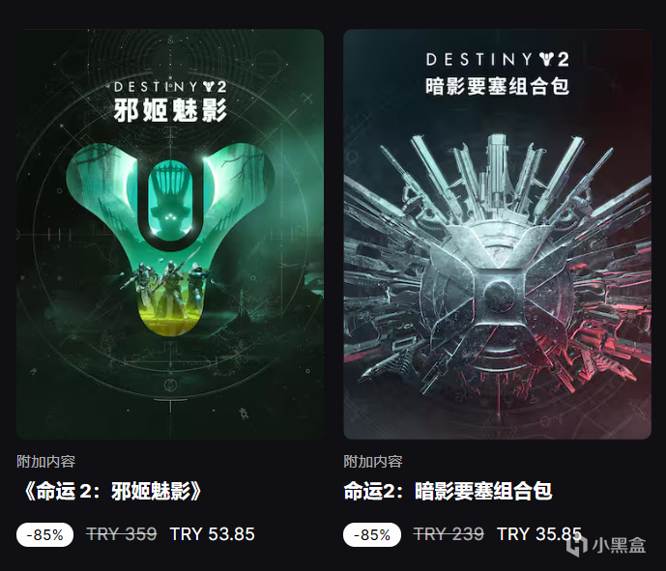The width and height of the screenshot is (666, 571).
Task: Click the -85% badge under 暗影要塞组合包
Action: pyautogui.click(x=372, y=534)
